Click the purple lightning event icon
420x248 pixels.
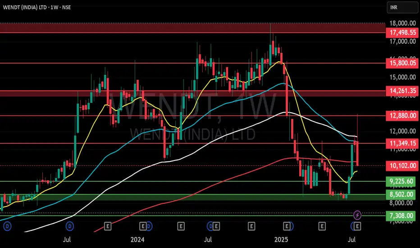357,215
